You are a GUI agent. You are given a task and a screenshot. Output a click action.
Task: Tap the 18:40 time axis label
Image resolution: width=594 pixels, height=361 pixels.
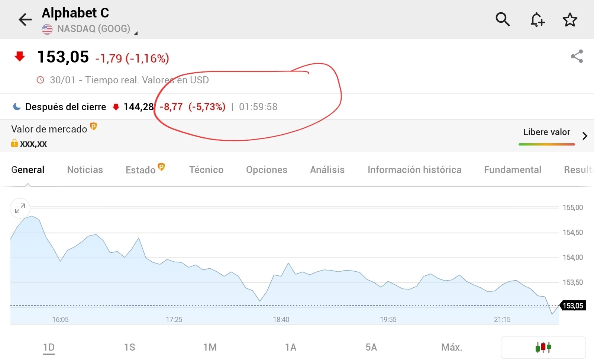(x=281, y=320)
